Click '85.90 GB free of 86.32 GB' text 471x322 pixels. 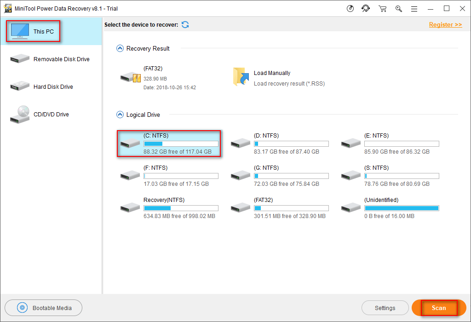pos(397,152)
